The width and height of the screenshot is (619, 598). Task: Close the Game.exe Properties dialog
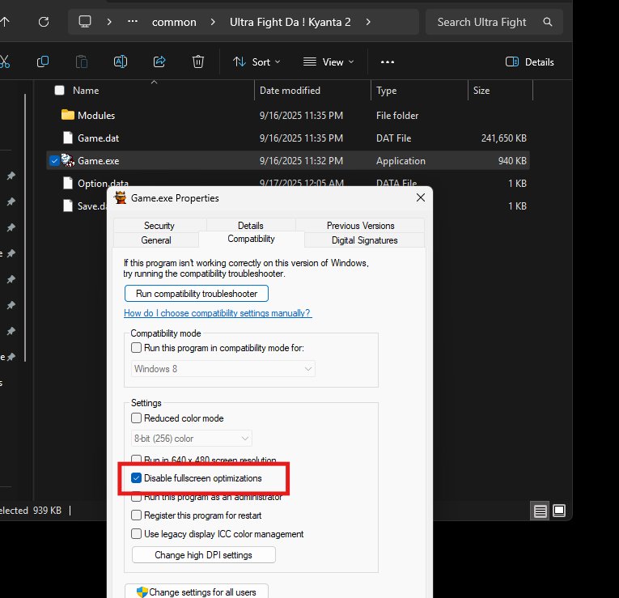tap(421, 197)
